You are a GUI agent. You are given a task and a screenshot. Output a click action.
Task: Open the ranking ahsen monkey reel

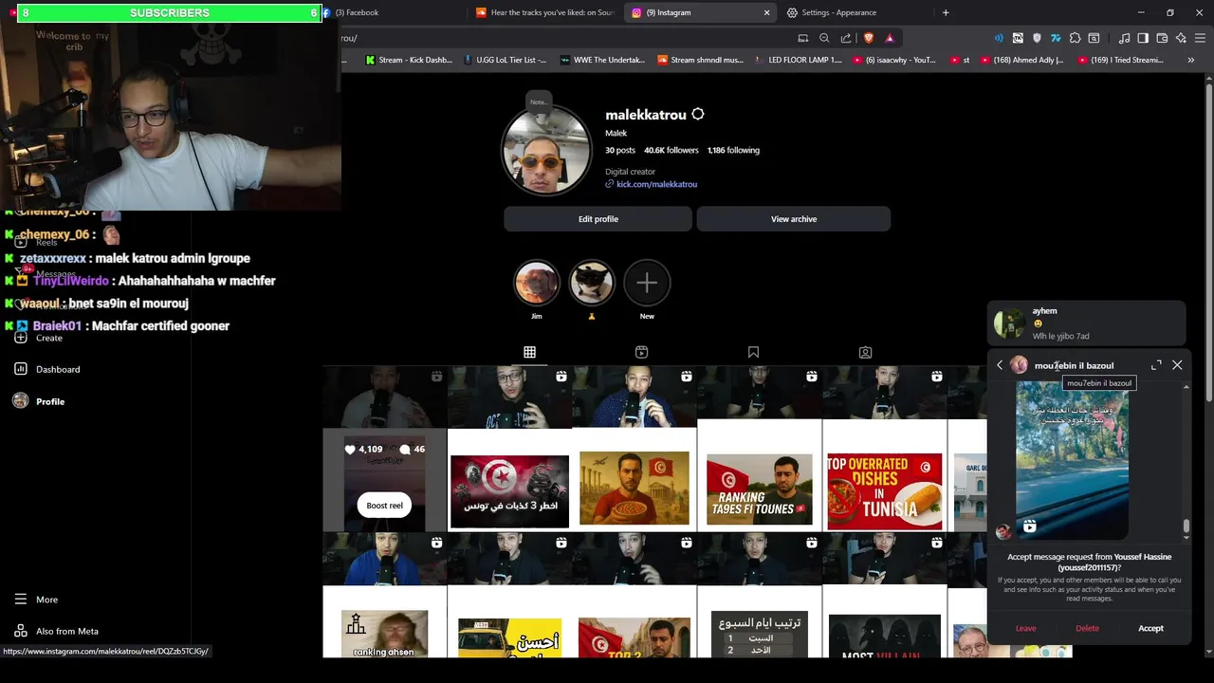[384, 595]
